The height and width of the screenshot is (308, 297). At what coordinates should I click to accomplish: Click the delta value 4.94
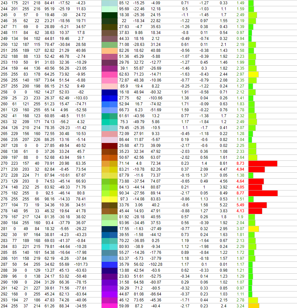coord(240,169)
